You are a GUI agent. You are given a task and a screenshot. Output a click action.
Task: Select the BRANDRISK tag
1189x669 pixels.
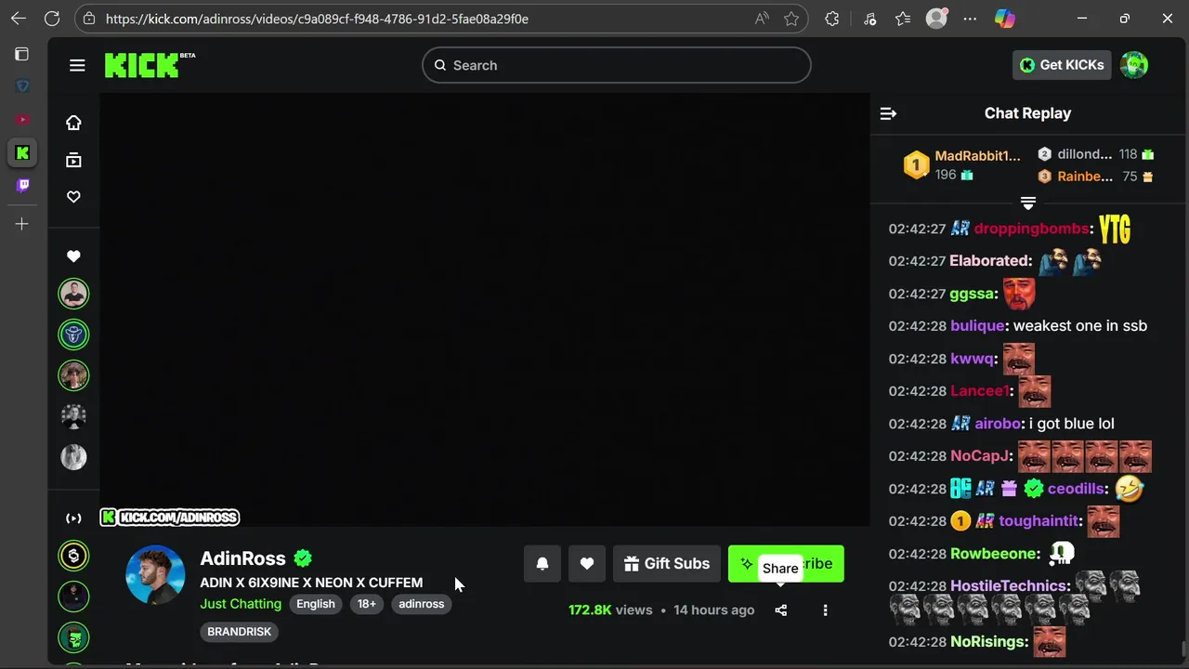[x=239, y=632]
